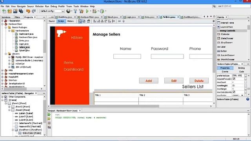Viewport: 251px width, 141px height.
Task: Click the yellow re-run with options icon in Output
Action: click(49, 119)
